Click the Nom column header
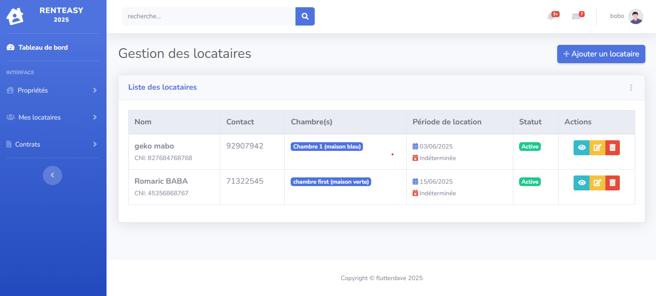This screenshot has height=296, width=656. (174, 122)
